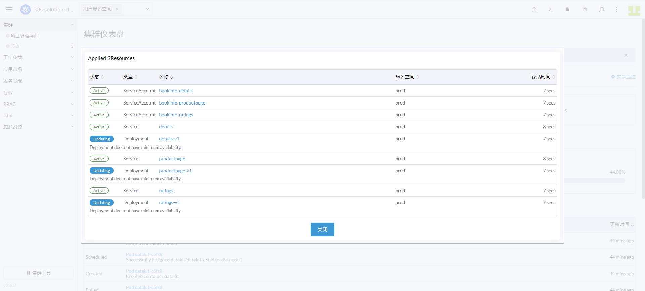
Task: Click the v2.6.3 version label
Action: point(10,285)
